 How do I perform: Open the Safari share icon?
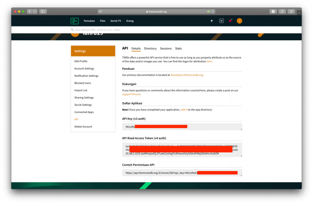pos(282,11)
